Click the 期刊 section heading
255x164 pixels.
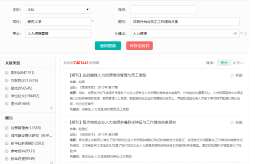coord(9,118)
